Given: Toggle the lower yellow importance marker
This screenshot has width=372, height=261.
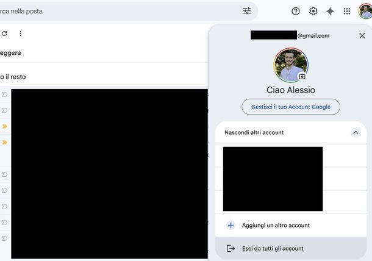Looking at the screenshot, I should click(x=4, y=142).
